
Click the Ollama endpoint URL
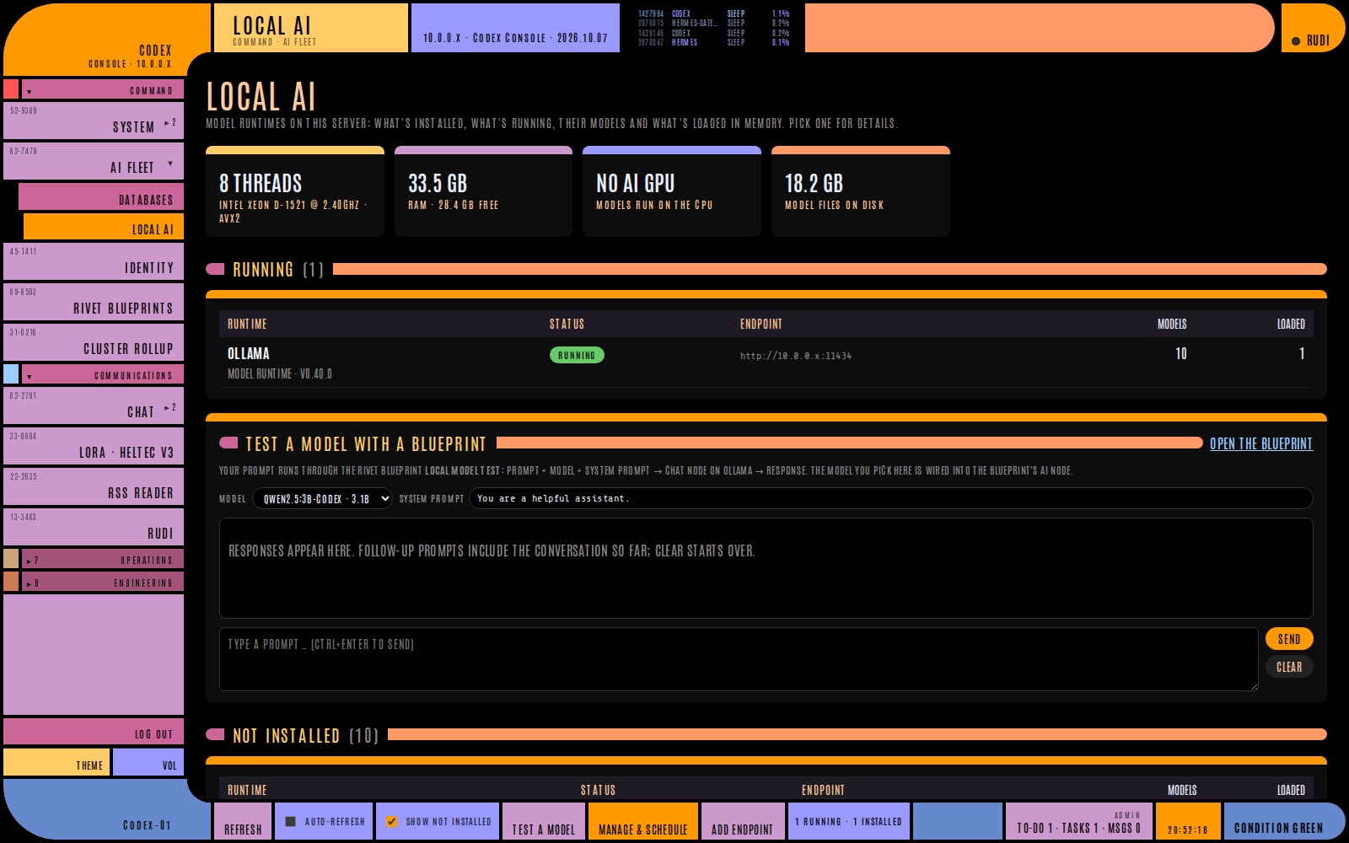coord(796,356)
